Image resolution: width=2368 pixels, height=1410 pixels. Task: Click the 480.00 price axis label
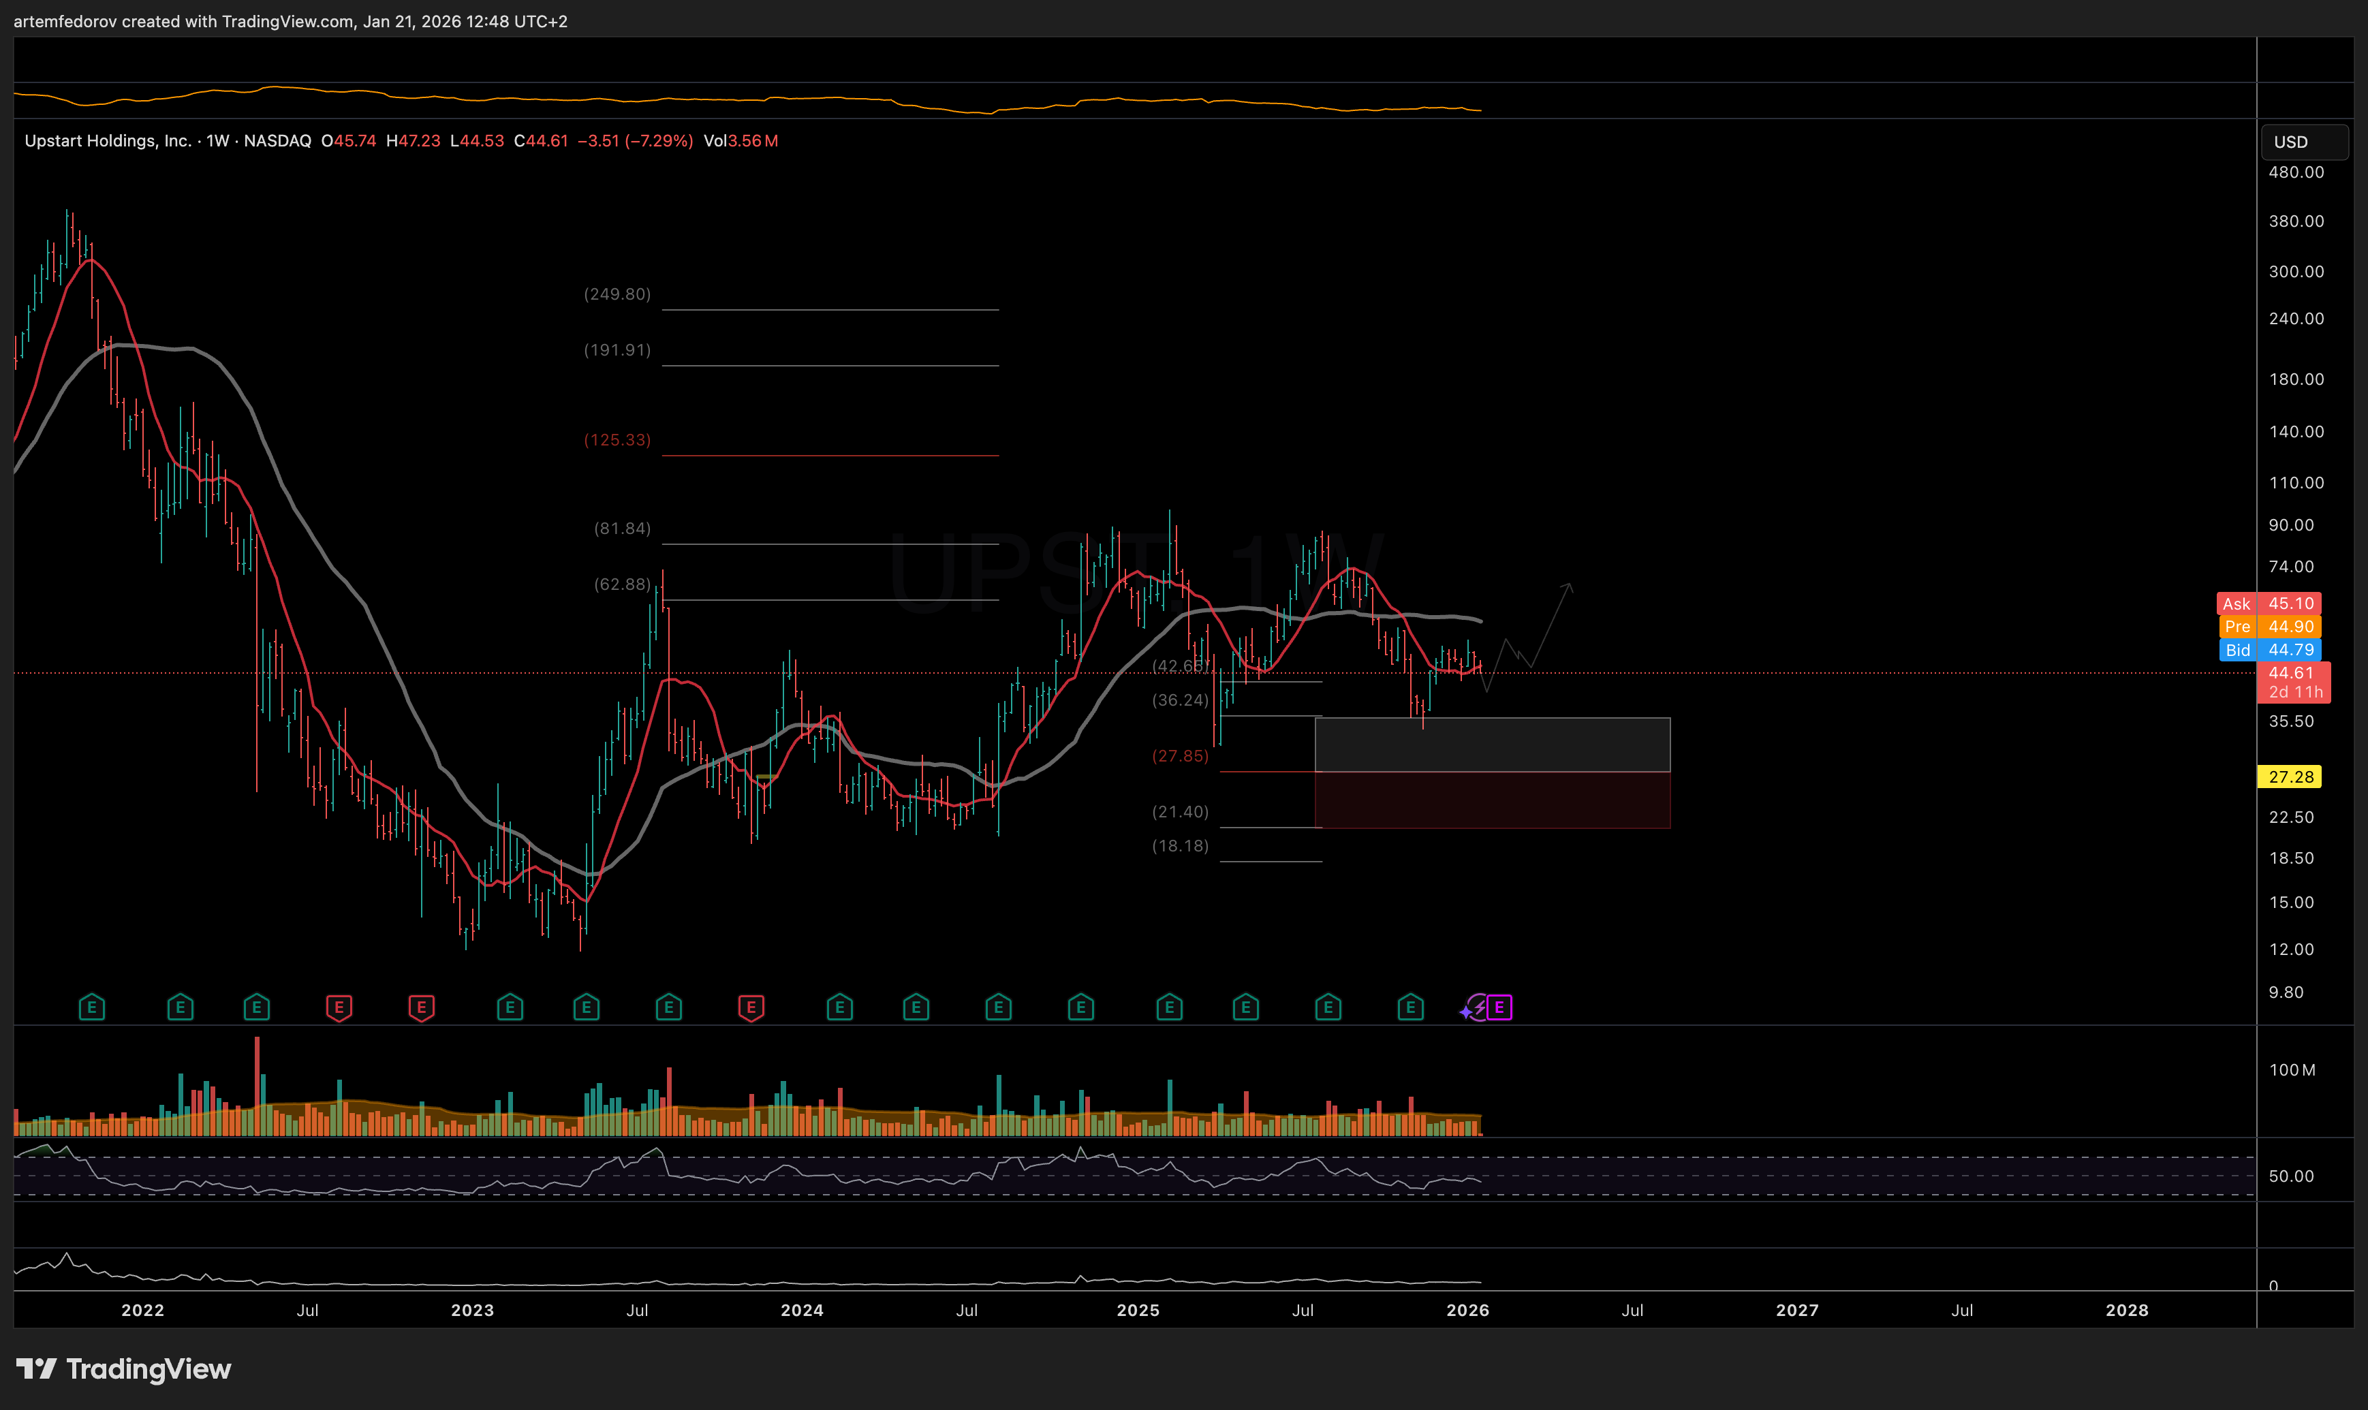2296,172
